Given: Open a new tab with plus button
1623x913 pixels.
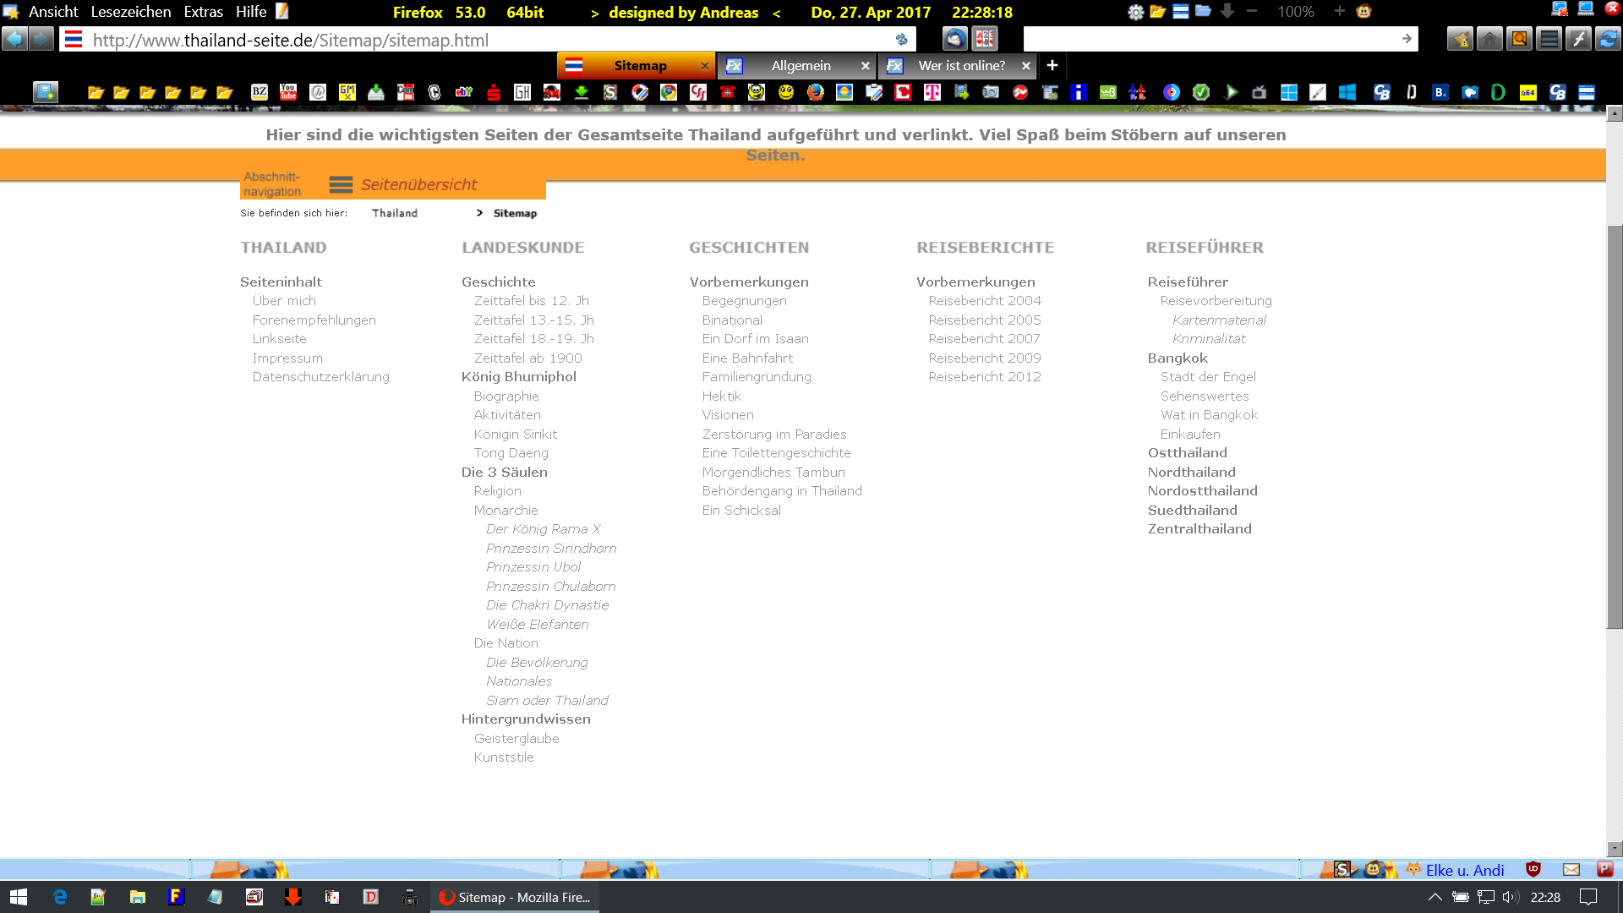Looking at the screenshot, I should 1052,65.
